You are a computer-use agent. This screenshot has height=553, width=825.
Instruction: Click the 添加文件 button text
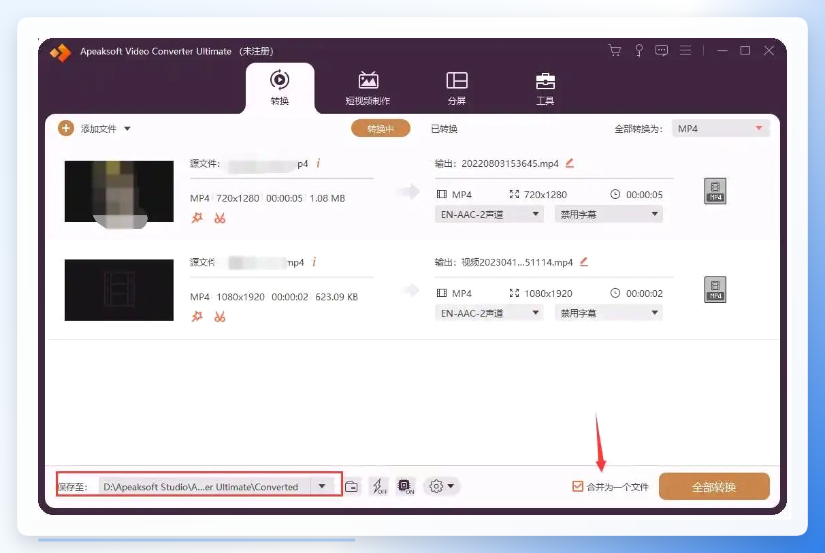coord(99,129)
